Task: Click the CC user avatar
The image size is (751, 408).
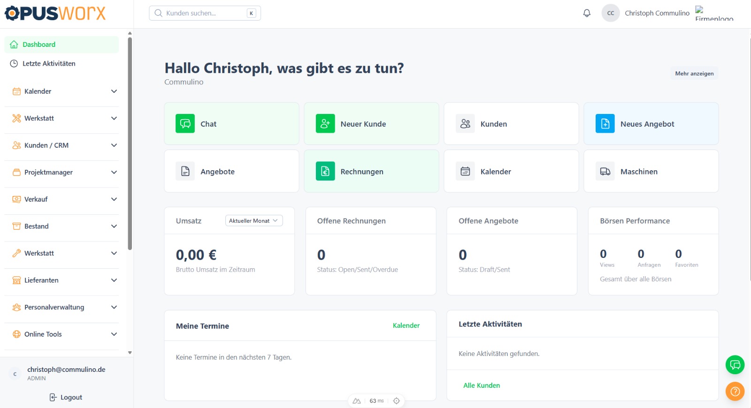Action: (x=611, y=13)
